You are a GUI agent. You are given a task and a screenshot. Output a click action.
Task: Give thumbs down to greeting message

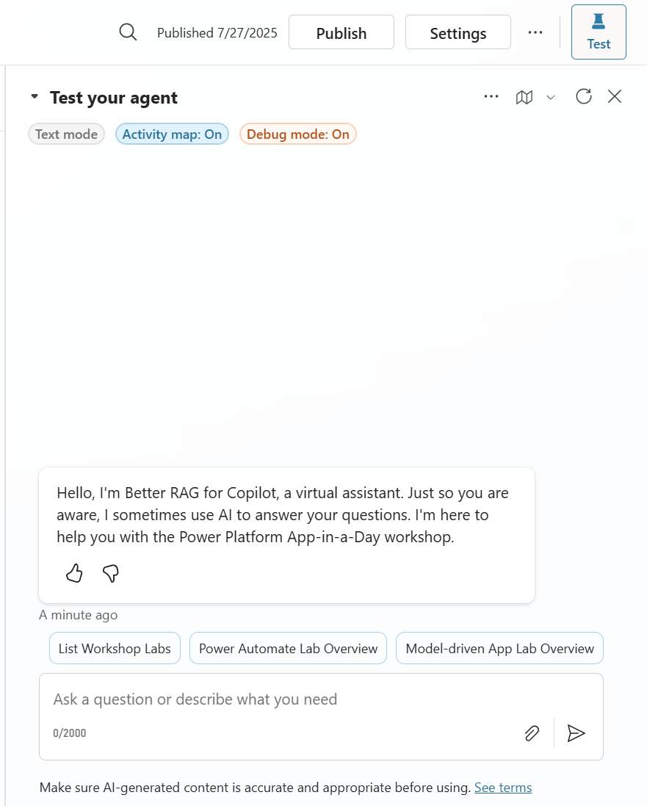(x=110, y=572)
